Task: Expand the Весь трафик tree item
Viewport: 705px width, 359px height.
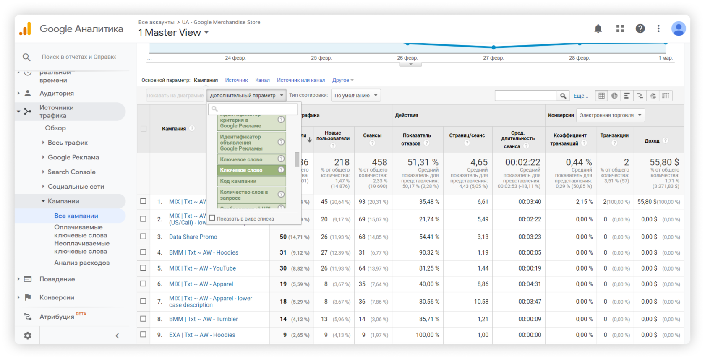Action: coord(43,143)
